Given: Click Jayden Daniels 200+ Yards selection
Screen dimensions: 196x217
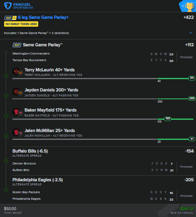Looking at the screenshot, I should tap(51, 90).
